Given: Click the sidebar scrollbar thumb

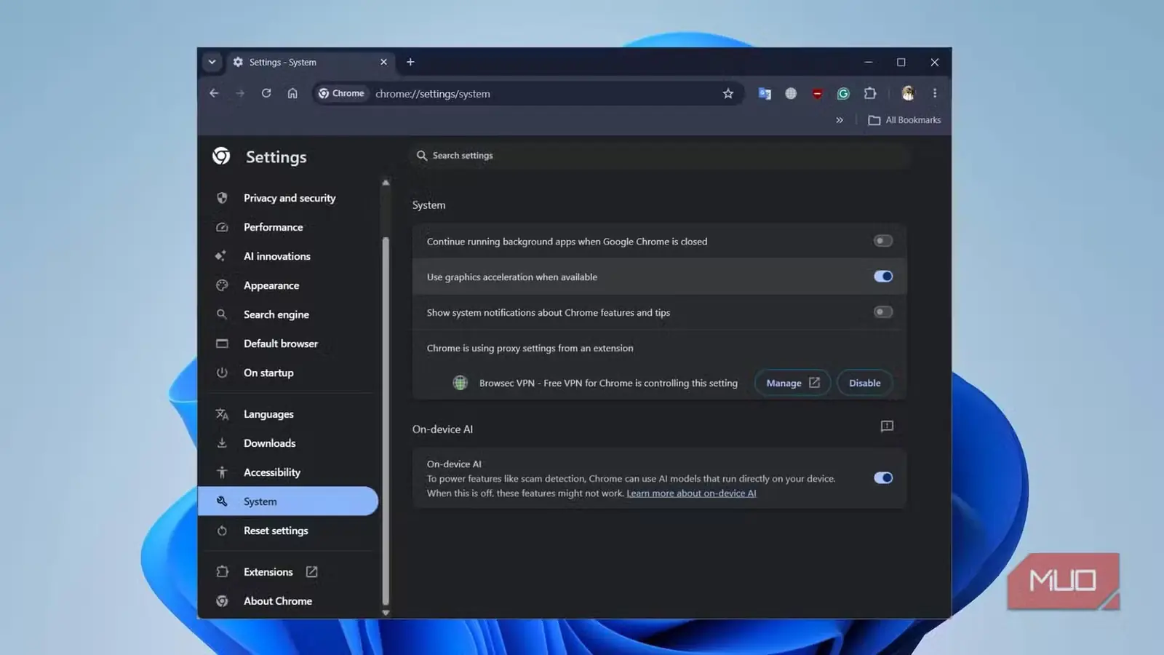Looking at the screenshot, I should 386,422.
